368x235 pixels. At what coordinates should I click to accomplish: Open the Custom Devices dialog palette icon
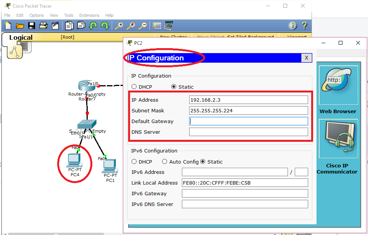(156, 26)
